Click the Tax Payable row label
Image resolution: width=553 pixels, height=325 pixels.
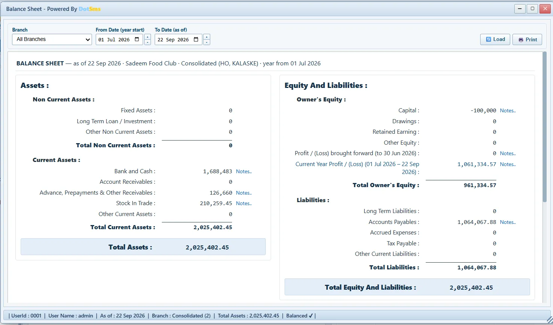click(403, 243)
